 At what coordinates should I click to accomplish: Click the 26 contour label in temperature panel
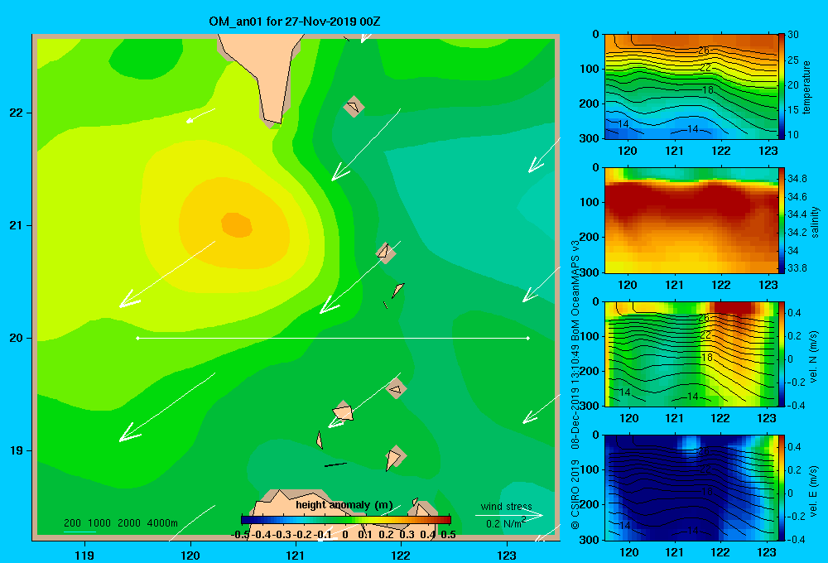703,51
